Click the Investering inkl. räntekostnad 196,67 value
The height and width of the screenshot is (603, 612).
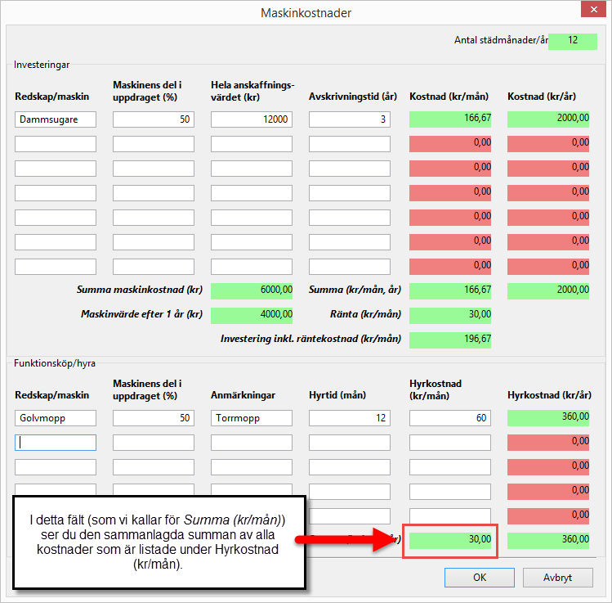click(450, 340)
